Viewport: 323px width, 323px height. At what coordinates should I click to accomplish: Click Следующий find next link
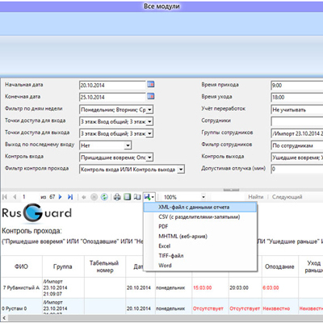click(287, 197)
